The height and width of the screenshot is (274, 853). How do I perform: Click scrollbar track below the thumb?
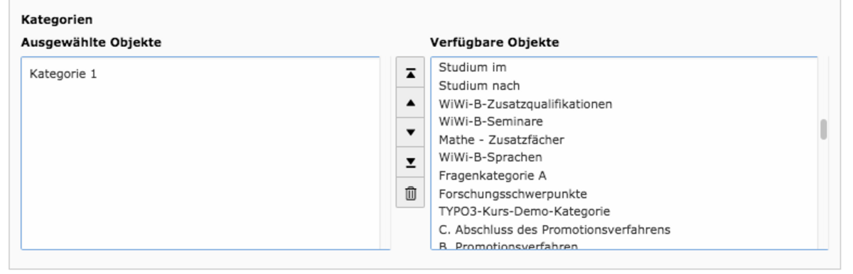point(823,195)
